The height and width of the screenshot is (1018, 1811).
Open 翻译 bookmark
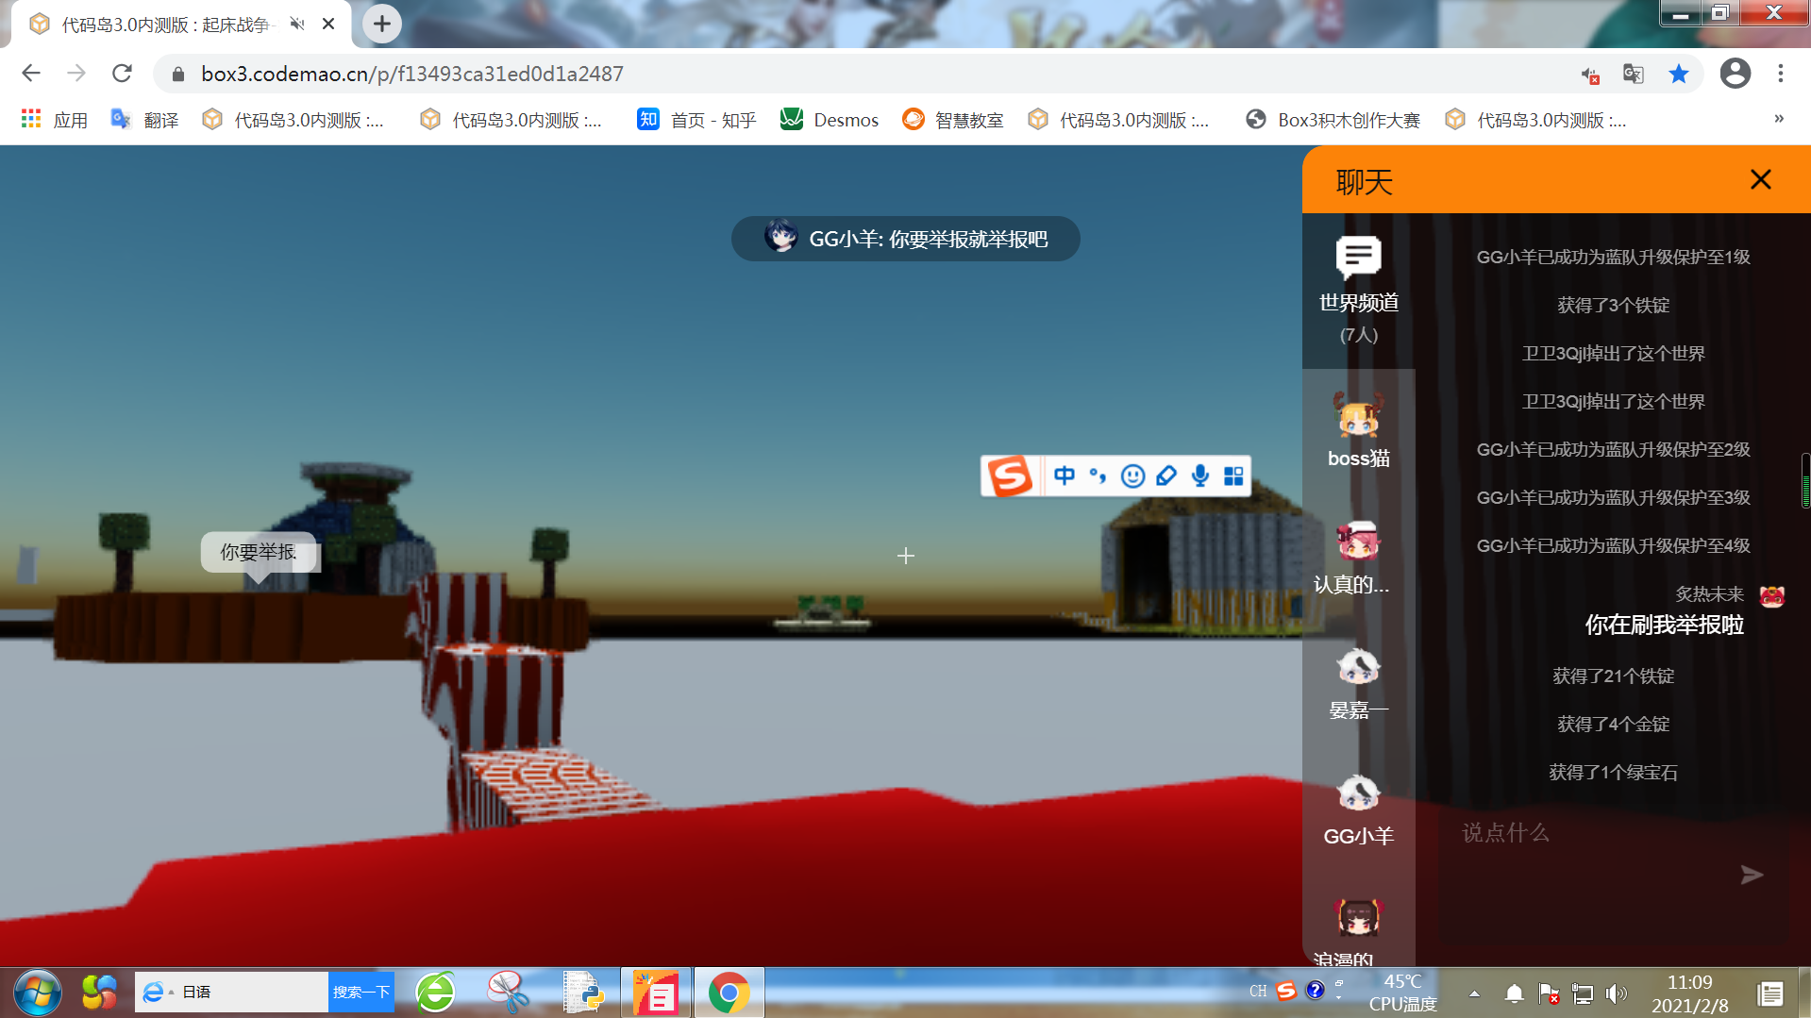coord(144,120)
